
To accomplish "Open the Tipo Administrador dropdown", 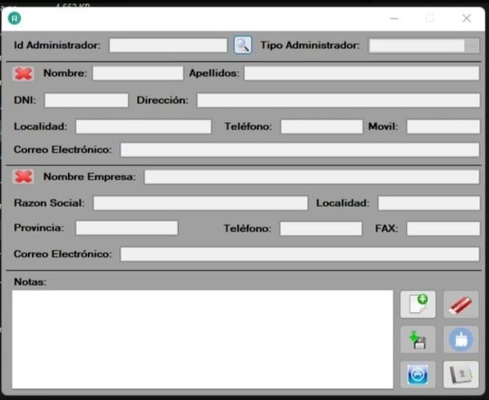I will coord(424,46).
